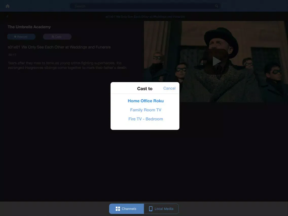Click the Record button
288x216 pixels.
click(x=21, y=37)
